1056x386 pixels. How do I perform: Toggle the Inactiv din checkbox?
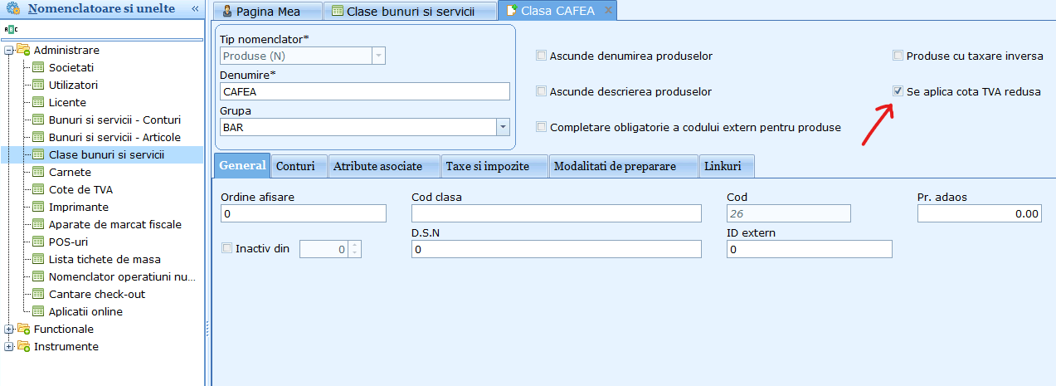(x=227, y=248)
